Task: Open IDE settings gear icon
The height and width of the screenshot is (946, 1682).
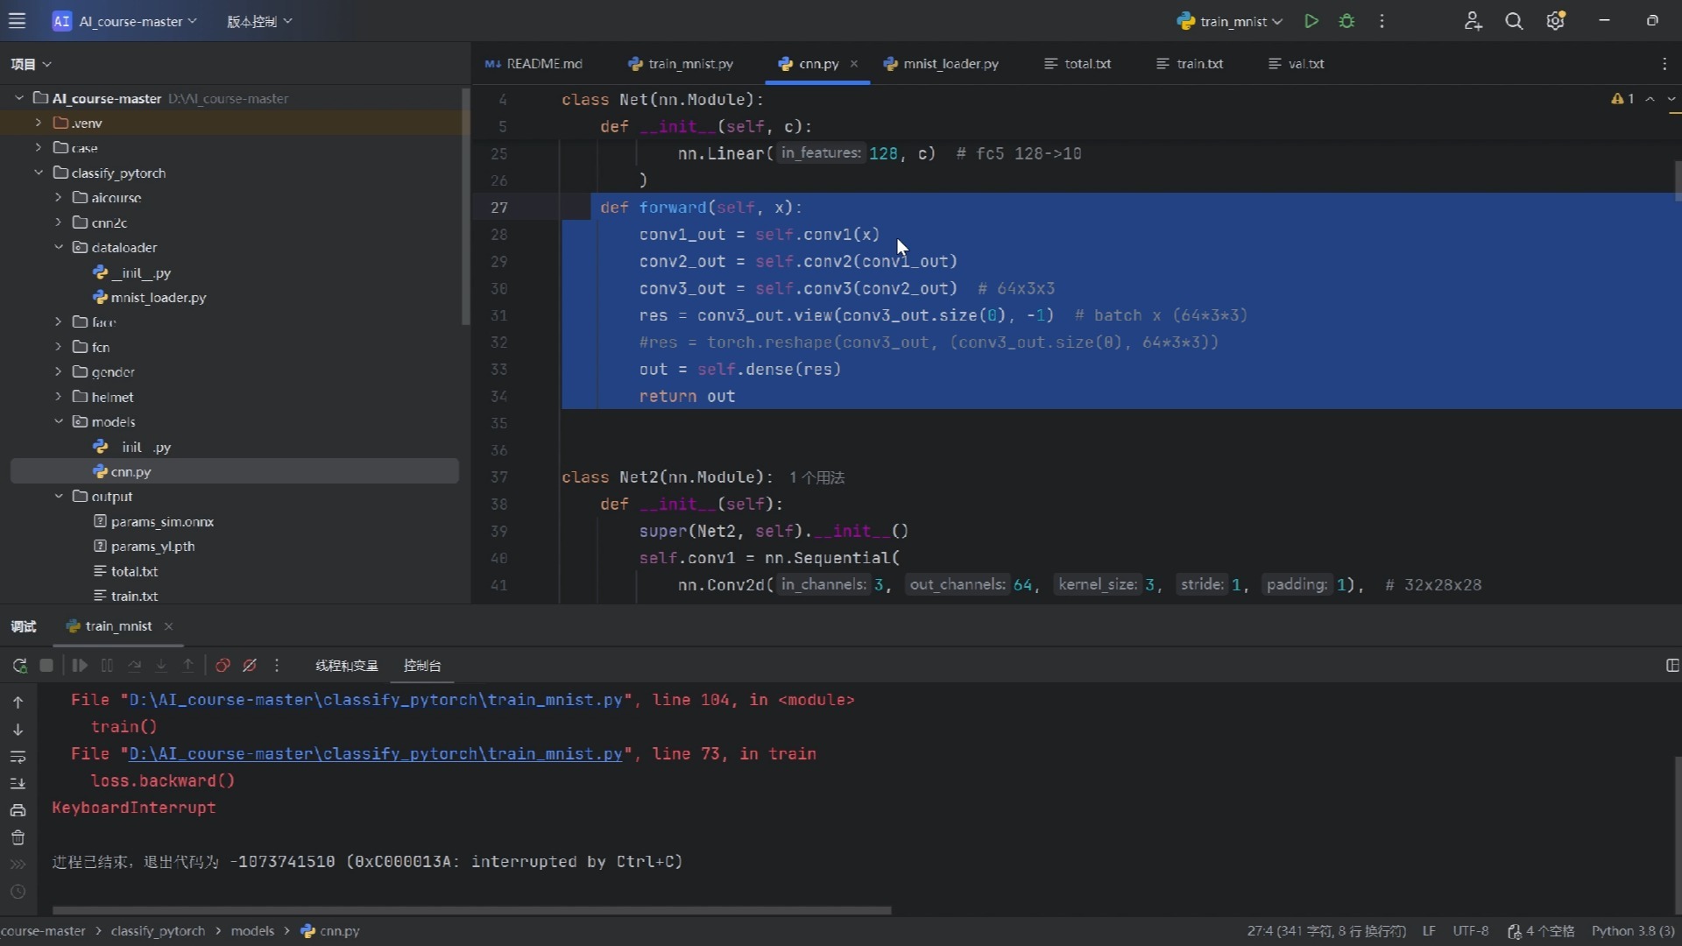Action: 1555,21
